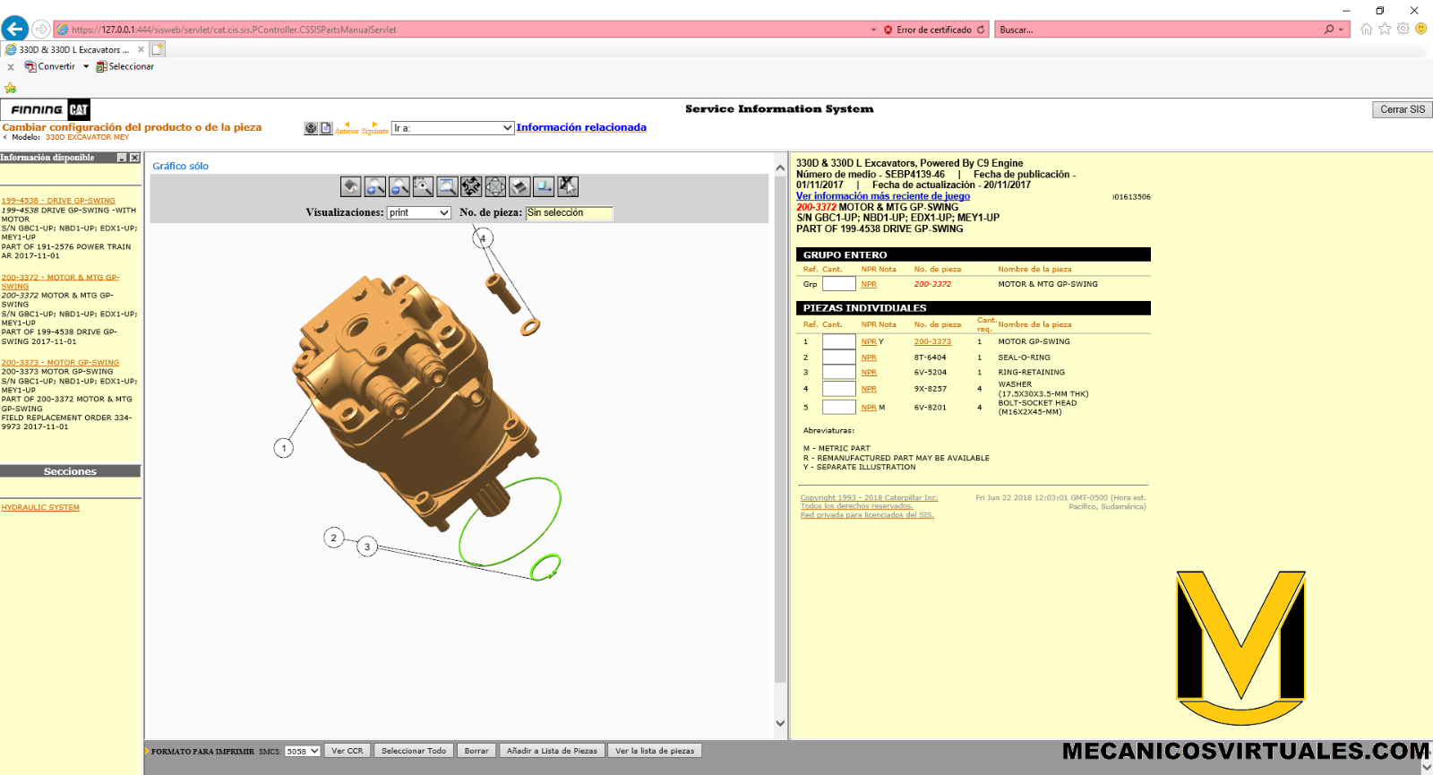Go to Anterior previous page arrow

[347, 127]
